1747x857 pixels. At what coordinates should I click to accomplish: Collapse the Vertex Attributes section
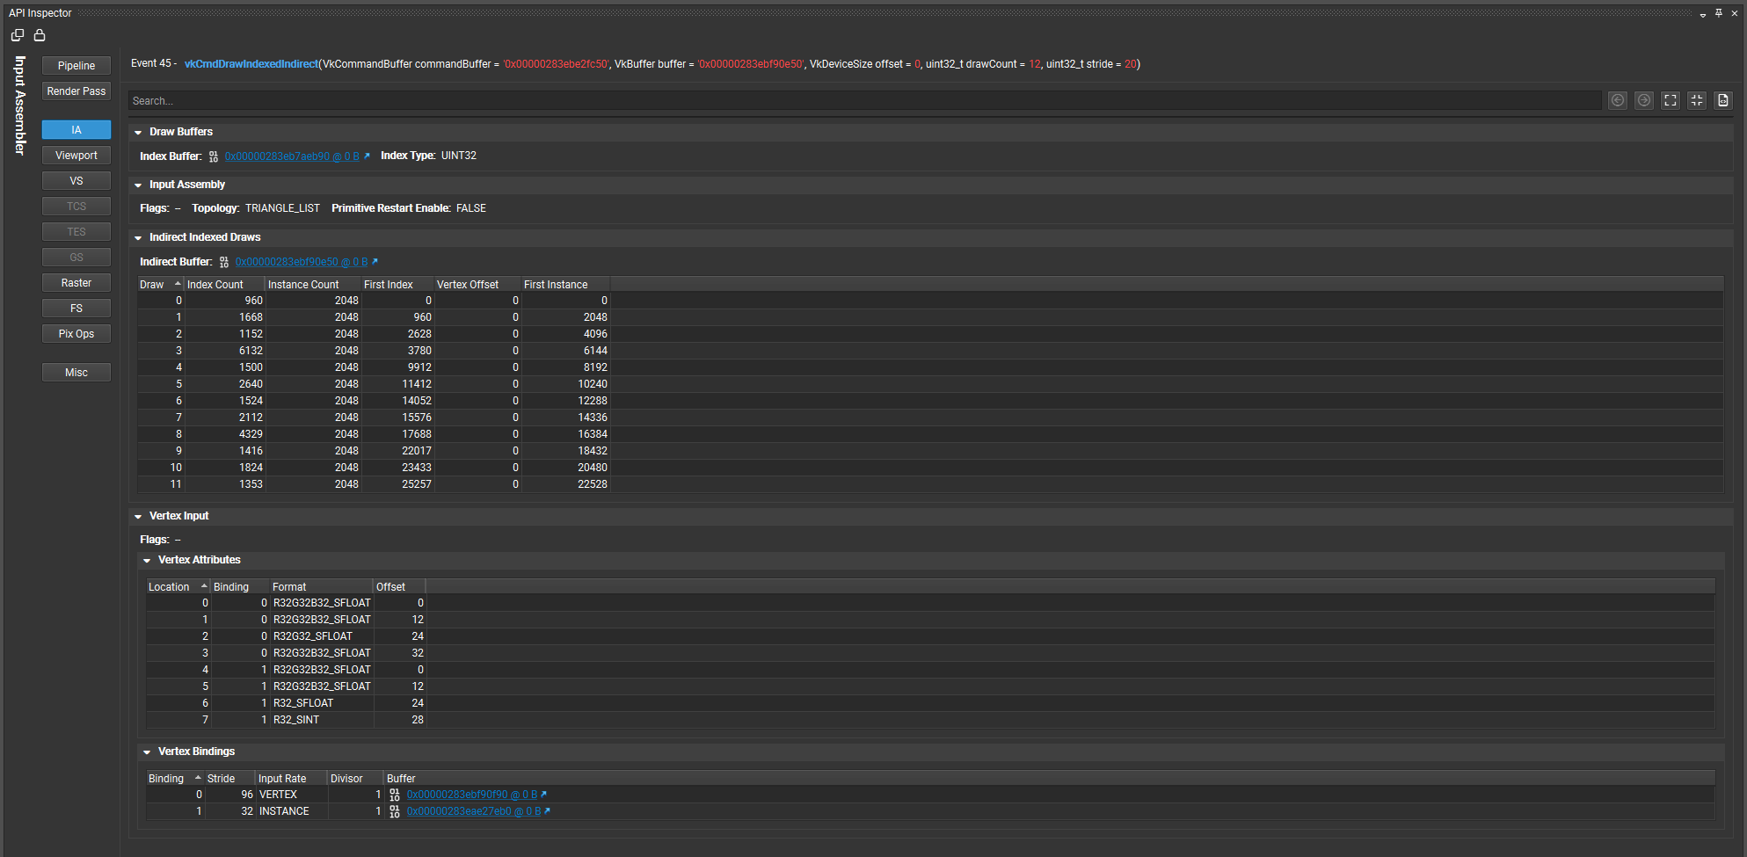[x=147, y=560]
